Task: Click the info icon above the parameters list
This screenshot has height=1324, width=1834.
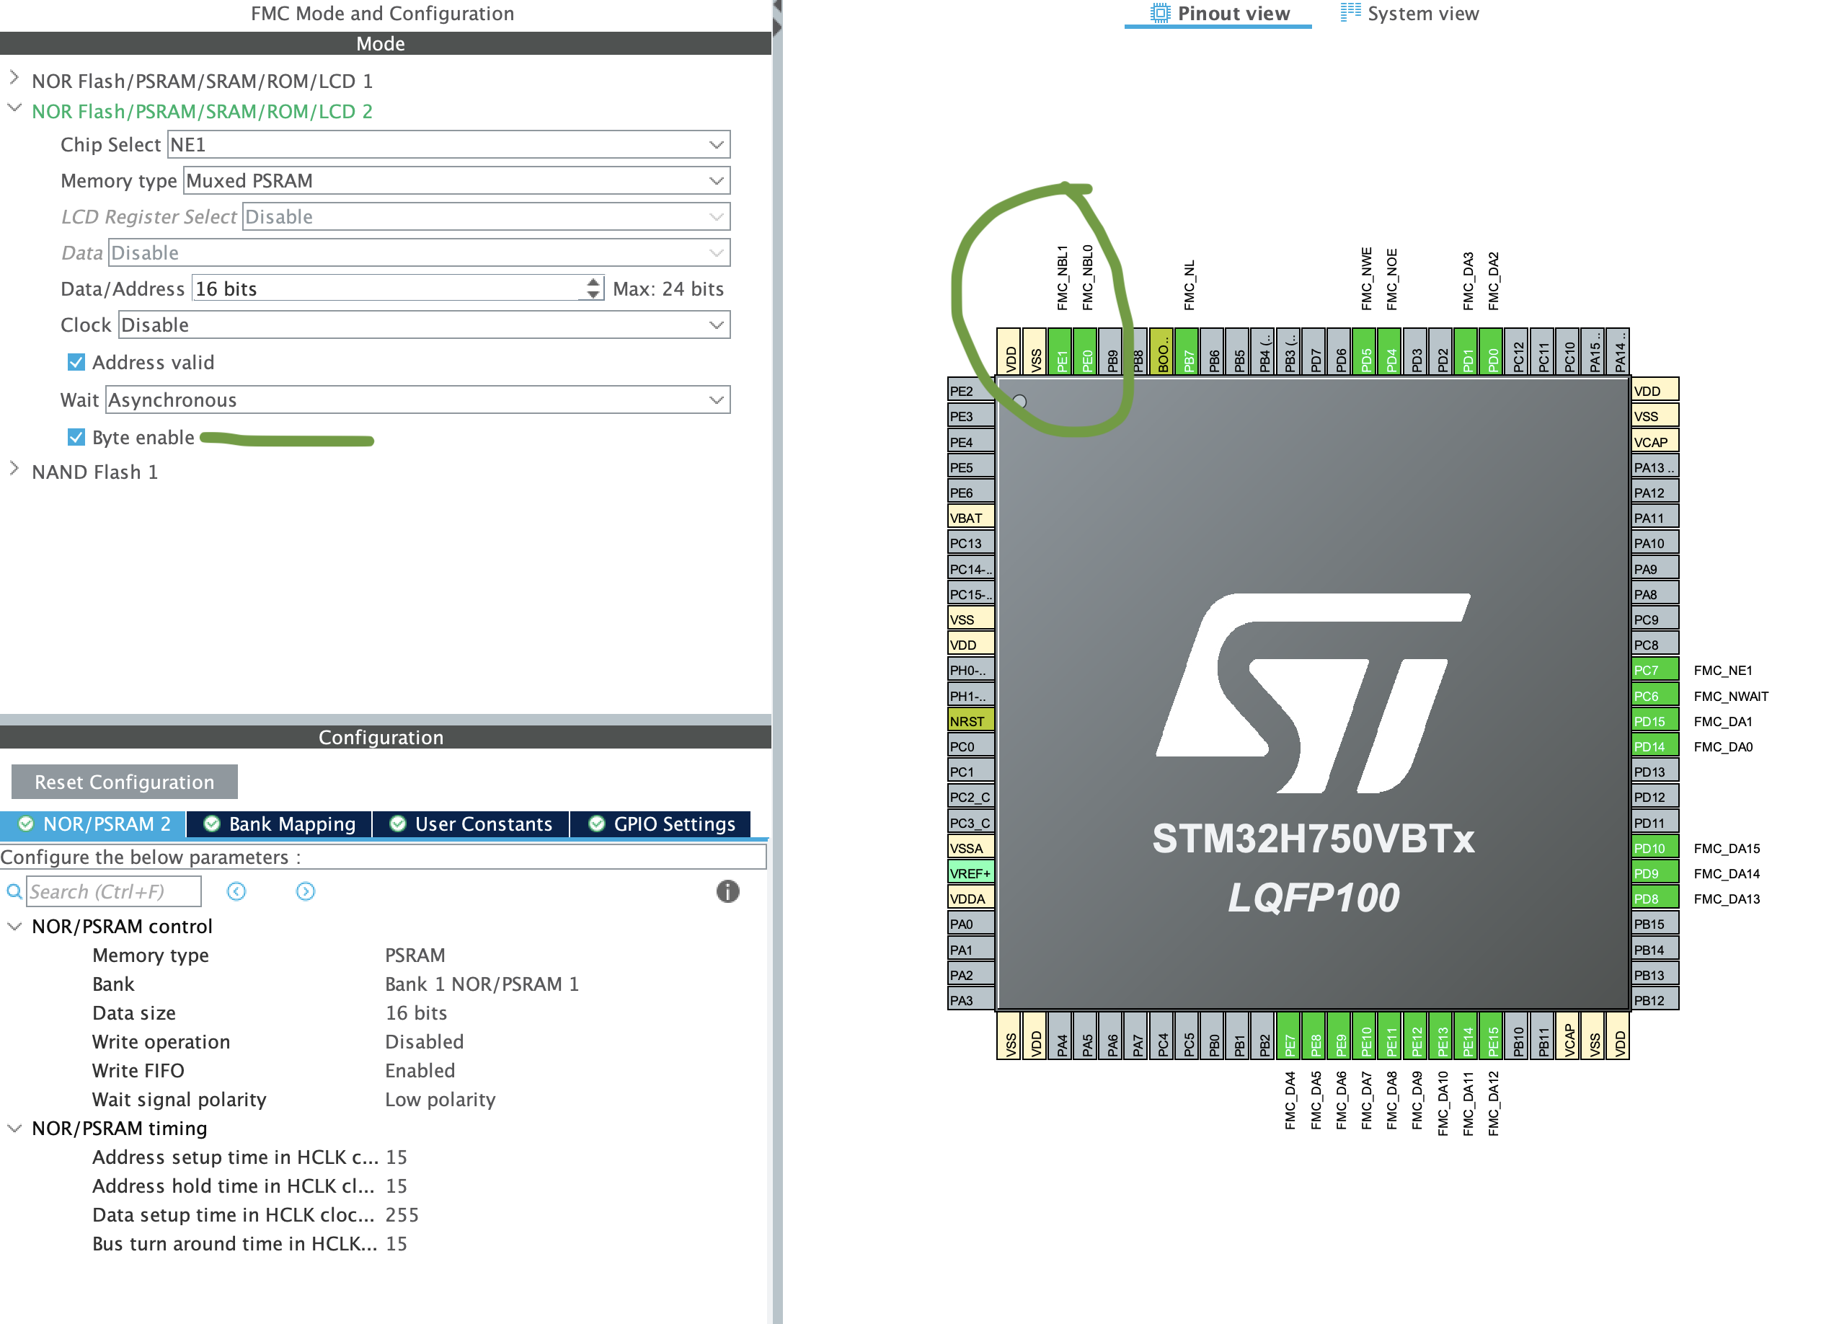Action: tap(727, 891)
